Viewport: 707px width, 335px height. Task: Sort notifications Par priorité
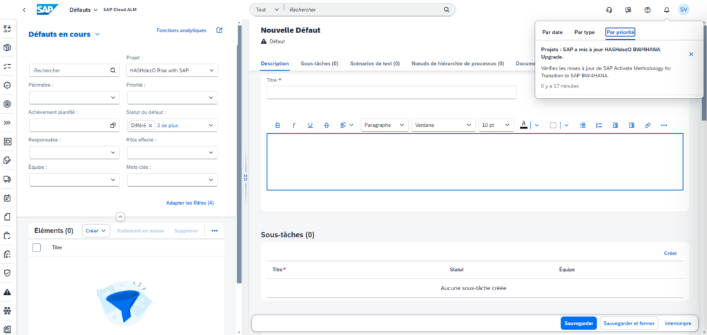621,32
